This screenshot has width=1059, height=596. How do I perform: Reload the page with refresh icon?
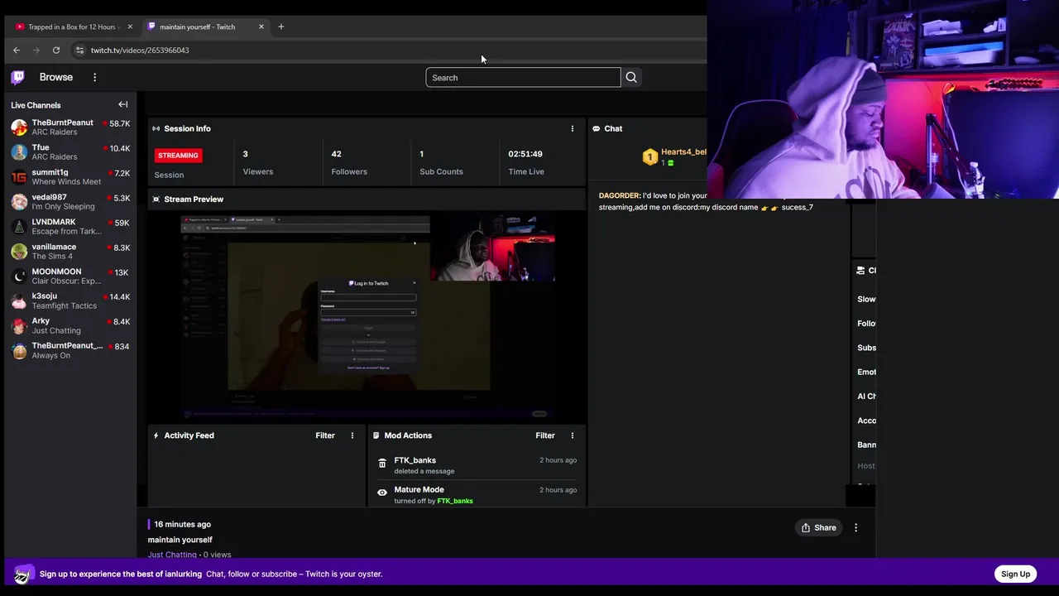[56, 50]
